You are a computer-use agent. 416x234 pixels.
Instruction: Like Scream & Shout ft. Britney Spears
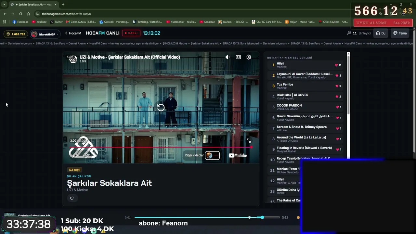(338, 128)
